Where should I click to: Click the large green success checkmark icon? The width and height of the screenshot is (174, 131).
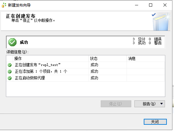click(x=12, y=42)
